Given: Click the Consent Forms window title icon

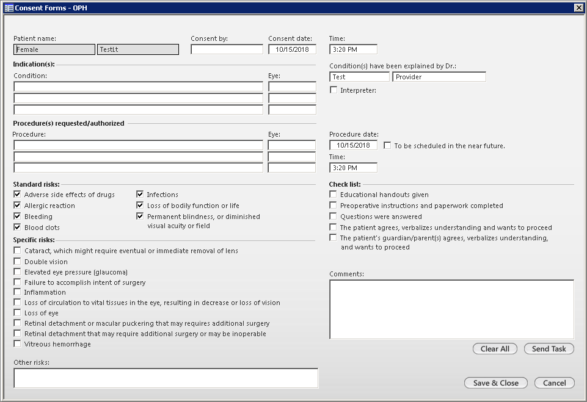Looking at the screenshot, I should [x=9, y=8].
